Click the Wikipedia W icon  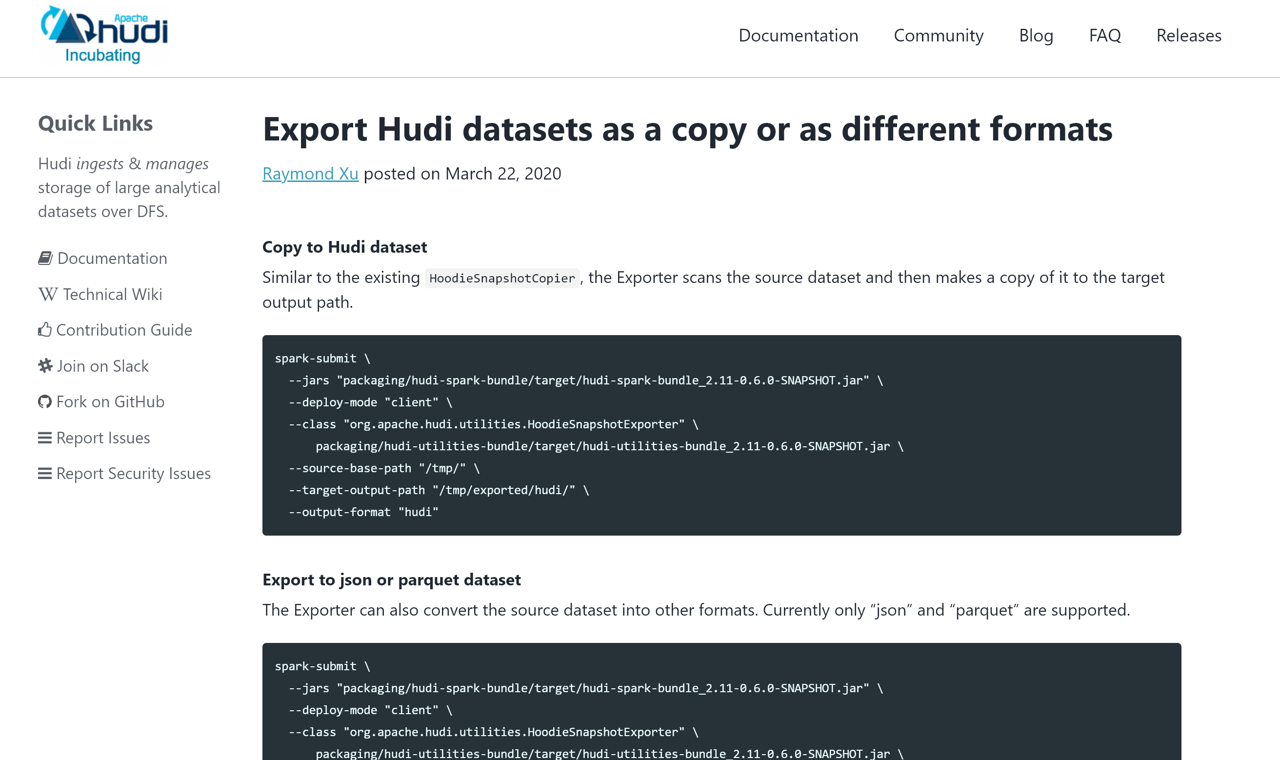coord(48,295)
